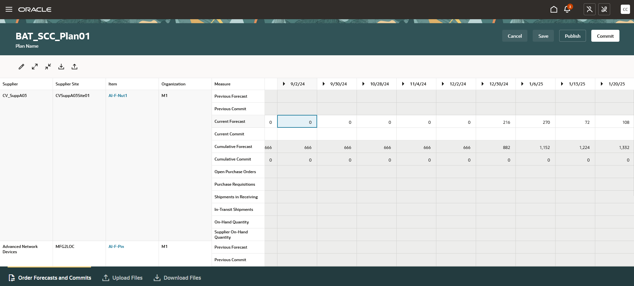Switch to Order Forecasts and Commits tab
634x286 pixels.
point(50,278)
